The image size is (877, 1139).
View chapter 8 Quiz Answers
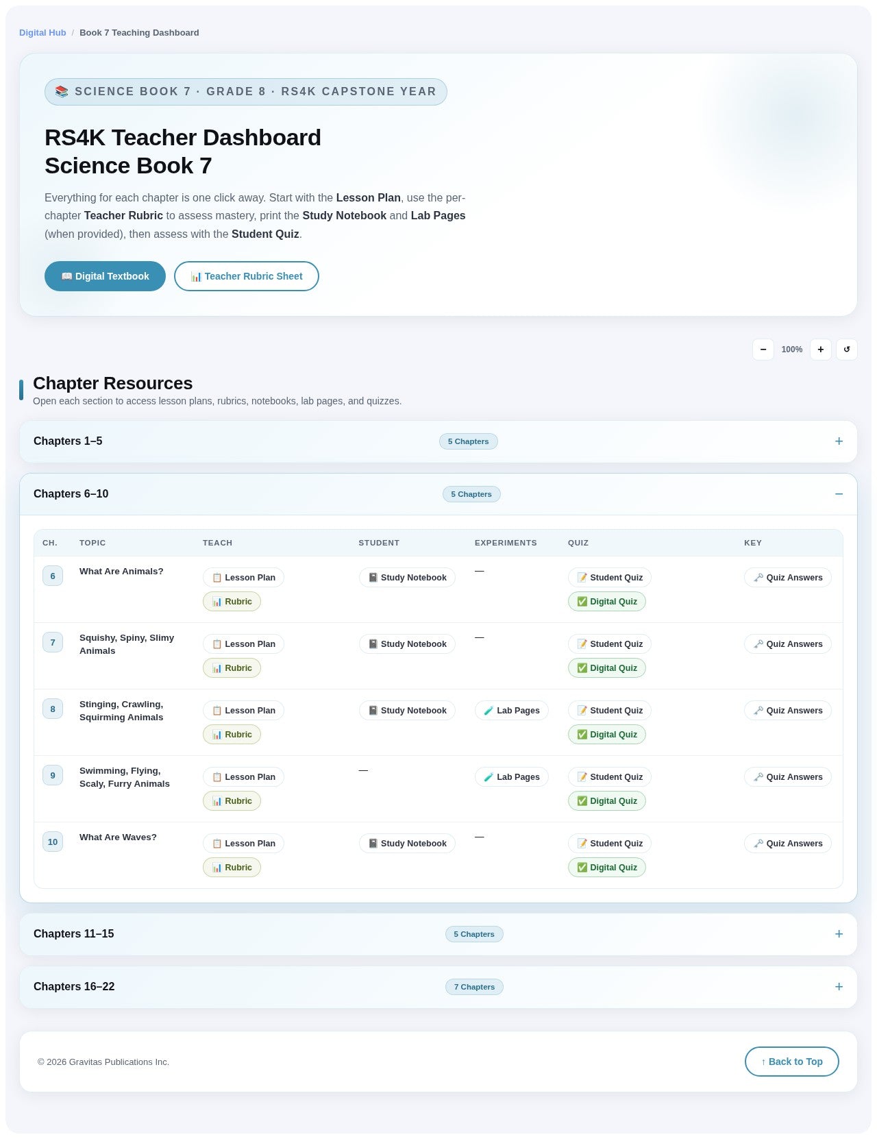[788, 711]
